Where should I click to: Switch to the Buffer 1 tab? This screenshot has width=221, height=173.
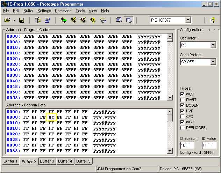tap(10, 161)
